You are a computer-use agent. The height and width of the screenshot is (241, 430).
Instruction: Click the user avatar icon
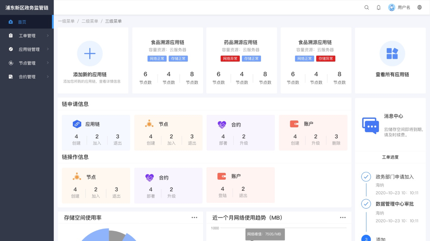click(392, 7)
